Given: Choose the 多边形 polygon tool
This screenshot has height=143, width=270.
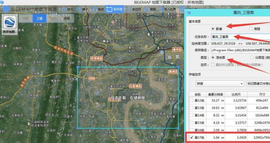Looking at the screenshot, I should click(133, 9).
